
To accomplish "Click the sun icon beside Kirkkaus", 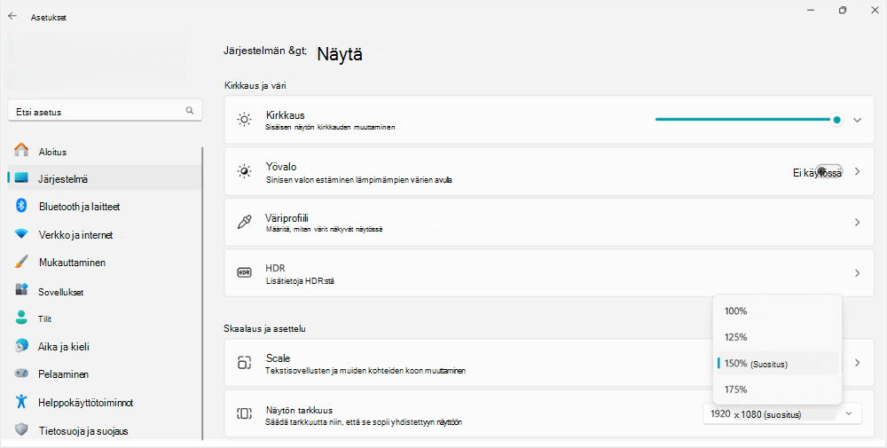I will (244, 120).
